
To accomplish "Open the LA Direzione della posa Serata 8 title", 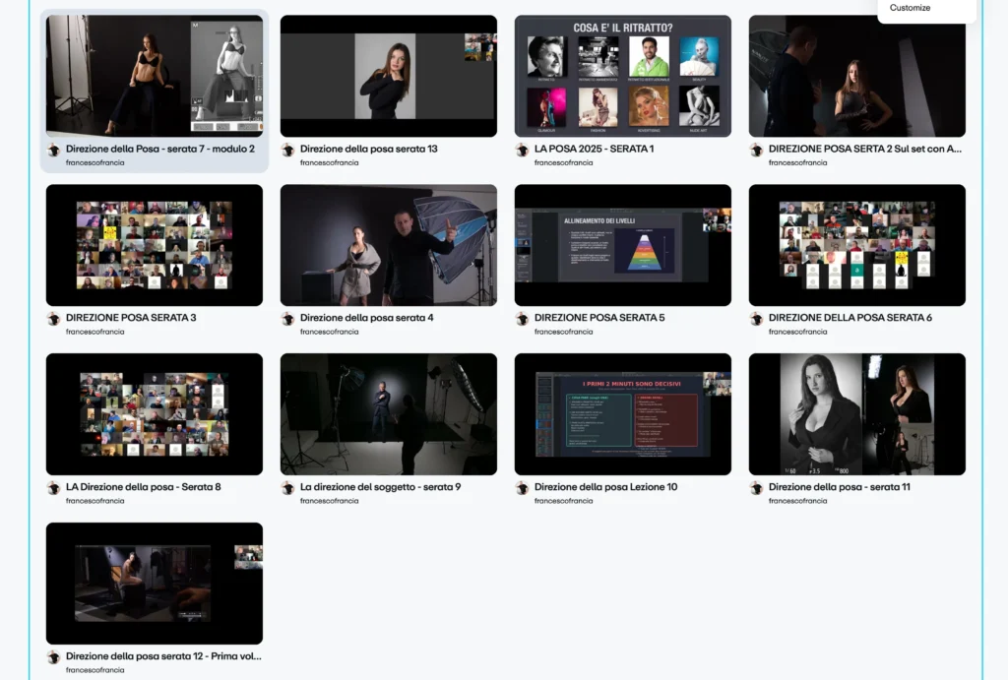I will pos(143,487).
